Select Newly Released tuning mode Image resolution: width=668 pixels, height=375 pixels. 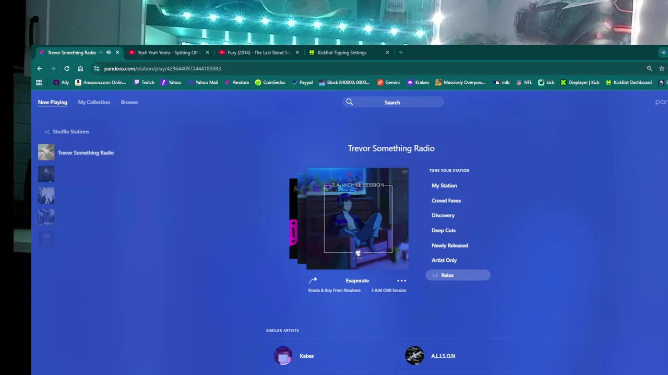(450, 245)
